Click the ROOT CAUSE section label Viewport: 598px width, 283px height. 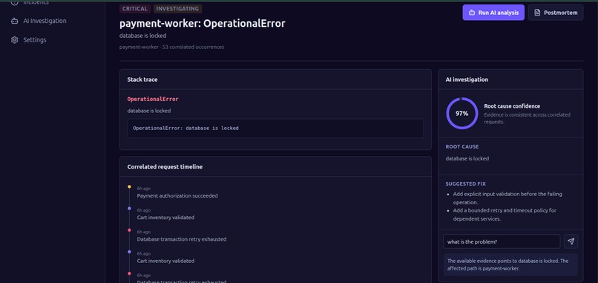pyautogui.click(x=461, y=146)
